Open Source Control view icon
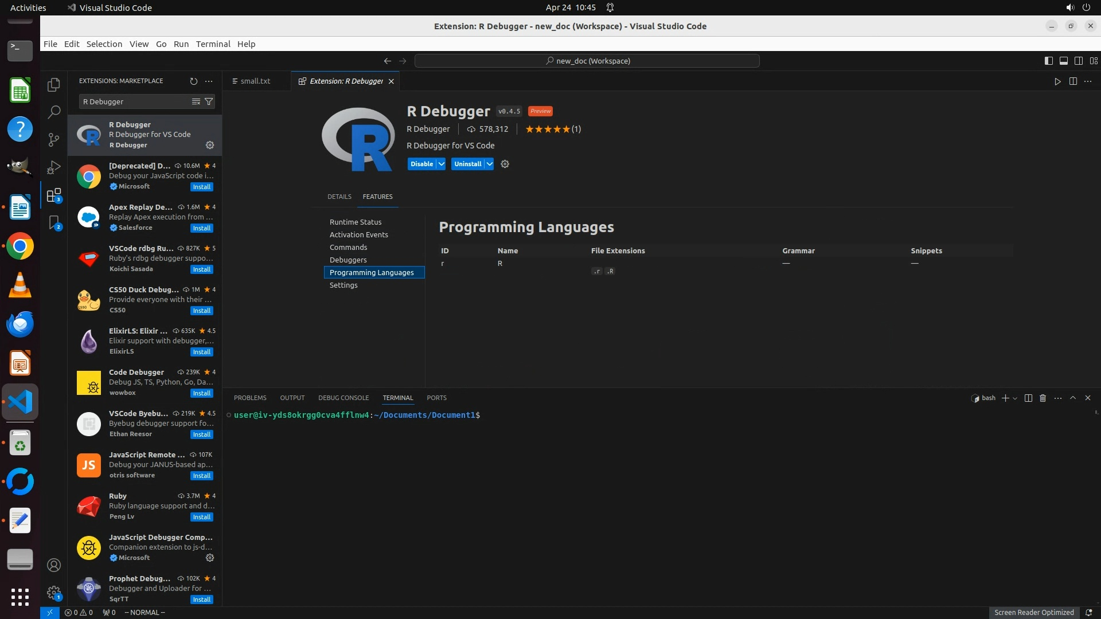The image size is (1101, 619). 54,139
